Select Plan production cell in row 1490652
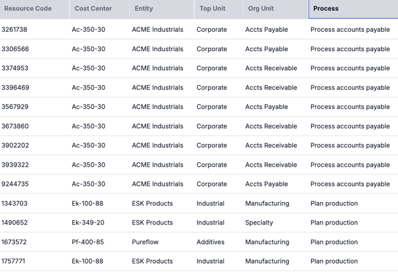The width and height of the screenshot is (398, 276). (334, 223)
